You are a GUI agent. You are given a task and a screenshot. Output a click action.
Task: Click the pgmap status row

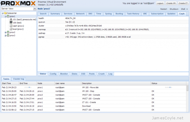pyautogui.click(x=113, y=37)
